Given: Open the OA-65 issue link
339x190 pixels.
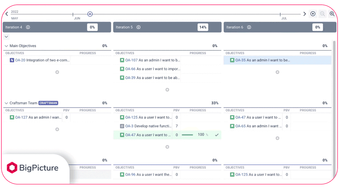Looking at the screenshot, I should [241, 126].
